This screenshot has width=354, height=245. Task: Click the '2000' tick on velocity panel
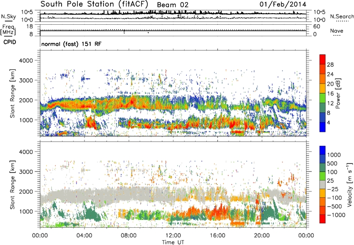pyautogui.click(x=26, y=191)
